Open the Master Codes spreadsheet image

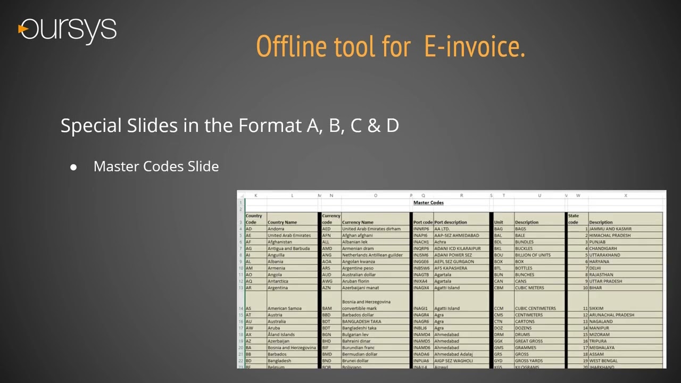[451, 279]
